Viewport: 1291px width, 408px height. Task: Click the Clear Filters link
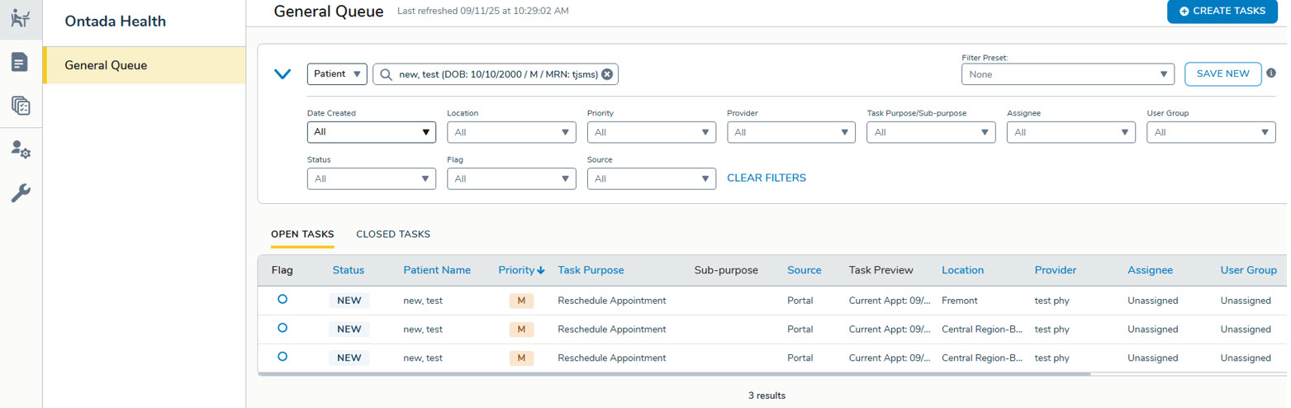click(766, 178)
